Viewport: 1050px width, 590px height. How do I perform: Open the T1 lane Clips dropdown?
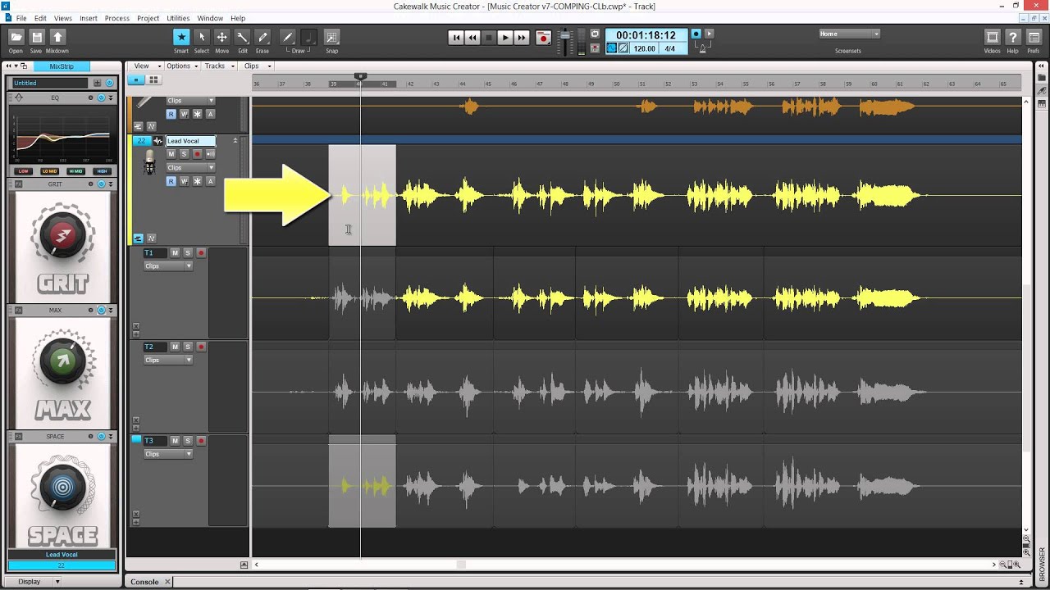point(168,266)
